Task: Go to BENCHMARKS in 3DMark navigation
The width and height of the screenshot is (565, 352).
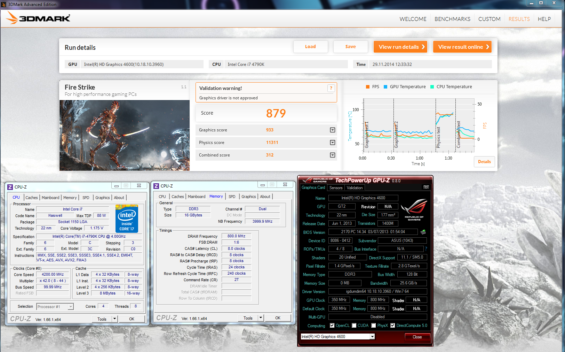Action: [x=452, y=19]
